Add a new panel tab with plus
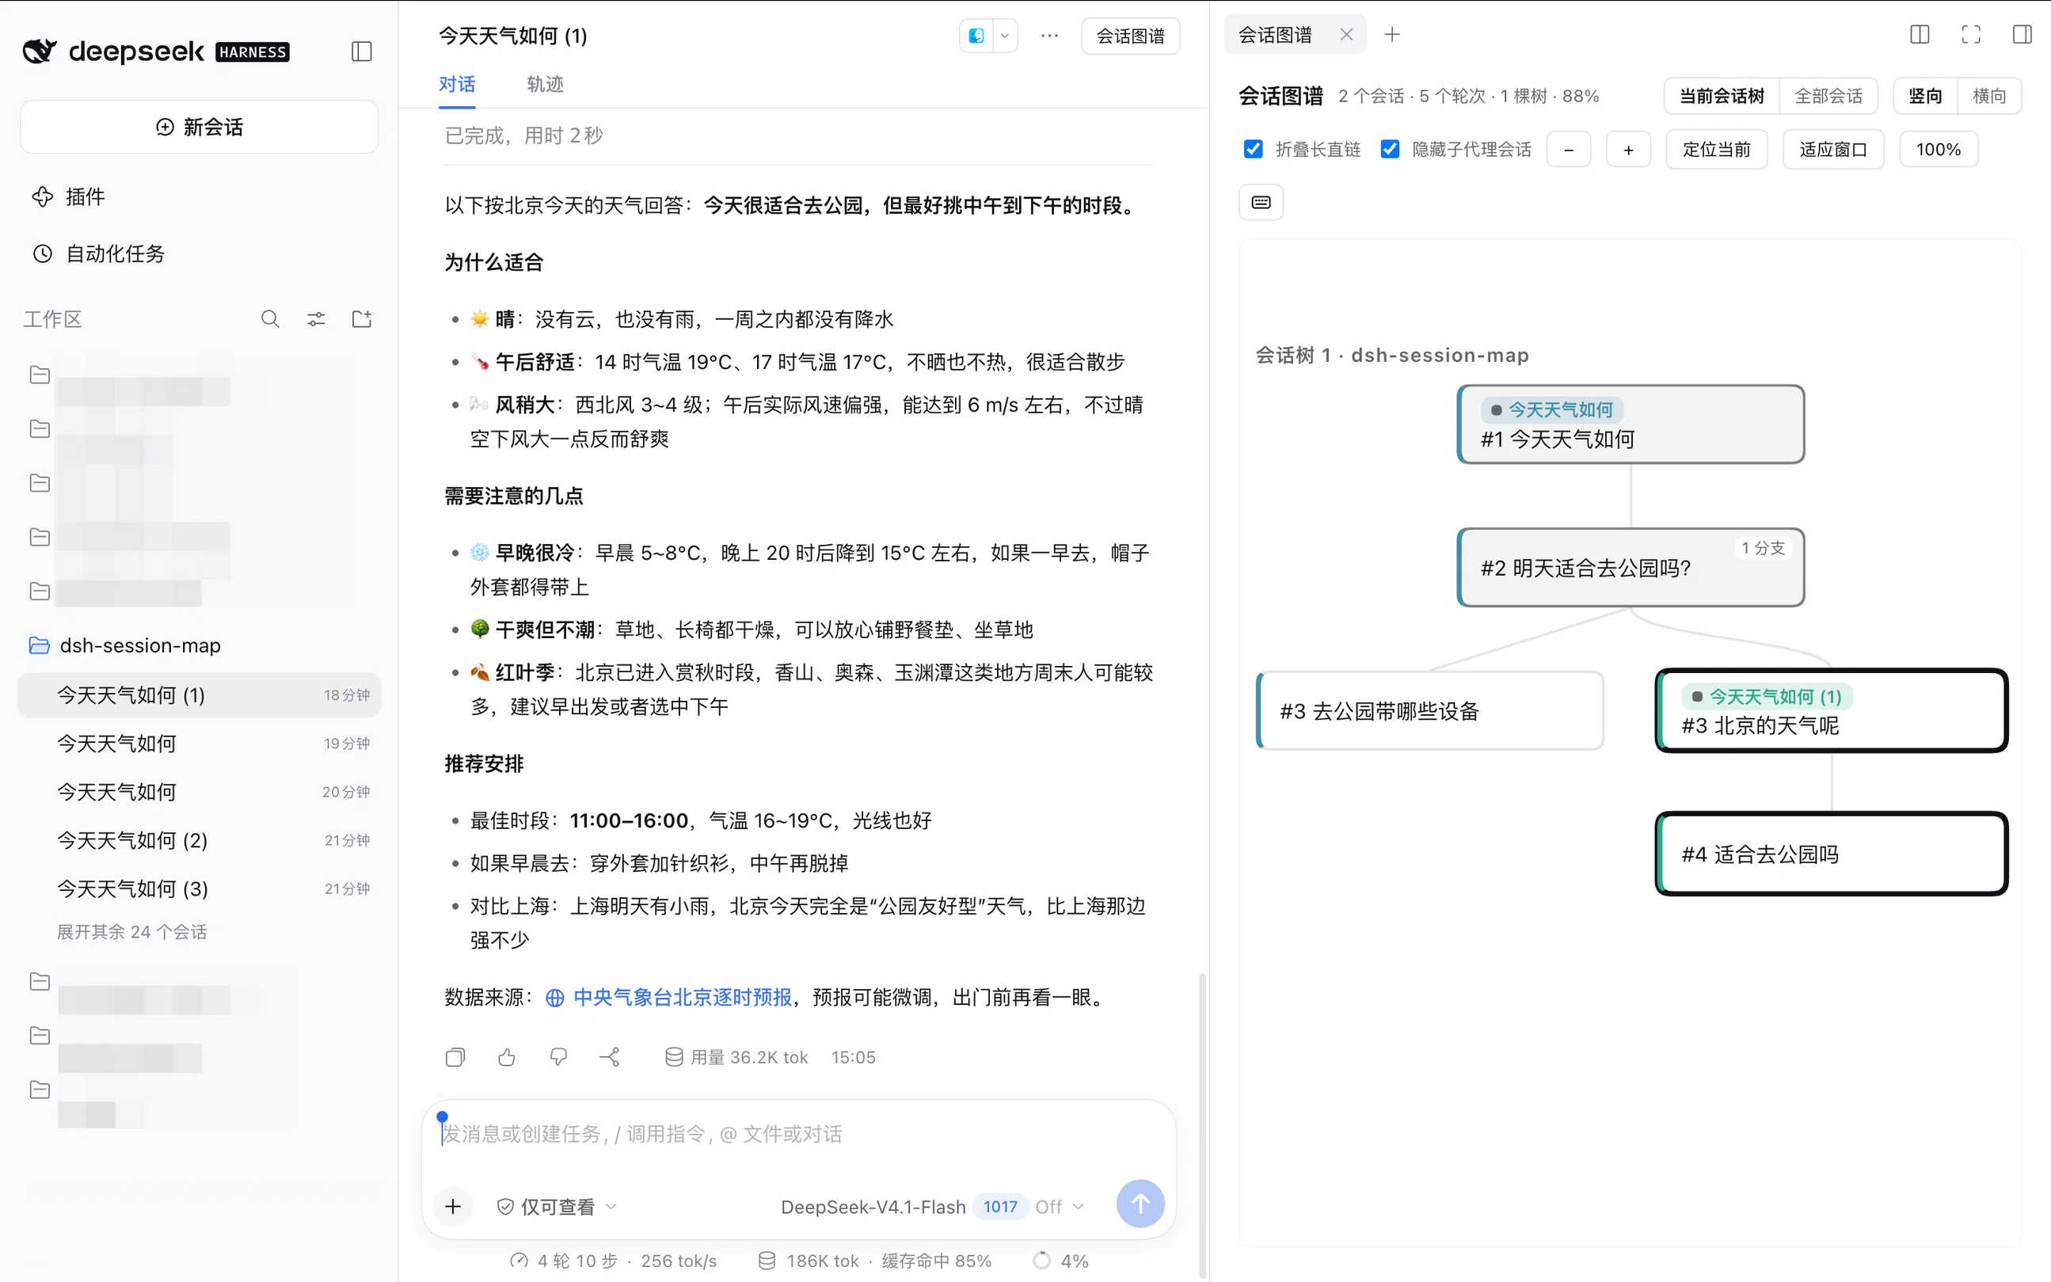The width and height of the screenshot is (2051, 1282). (x=1392, y=35)
